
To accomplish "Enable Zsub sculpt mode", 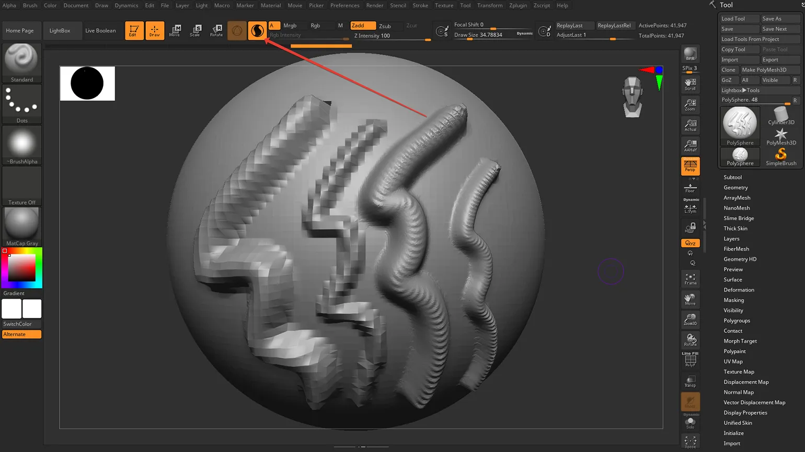I will click(x=385, y=26).
